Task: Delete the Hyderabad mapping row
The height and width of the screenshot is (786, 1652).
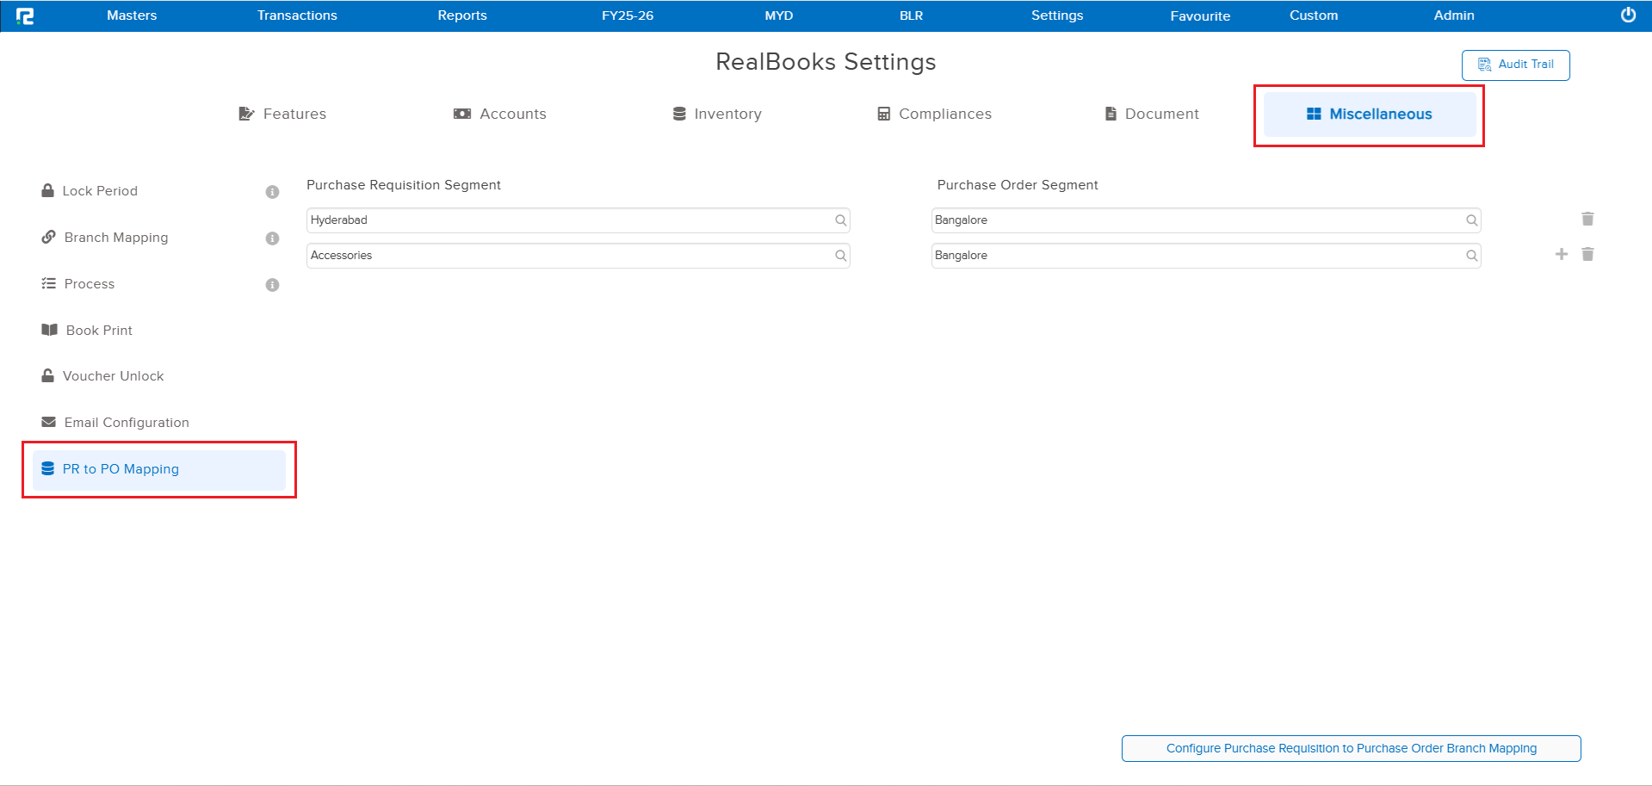Action: (x=1587, y=220)
